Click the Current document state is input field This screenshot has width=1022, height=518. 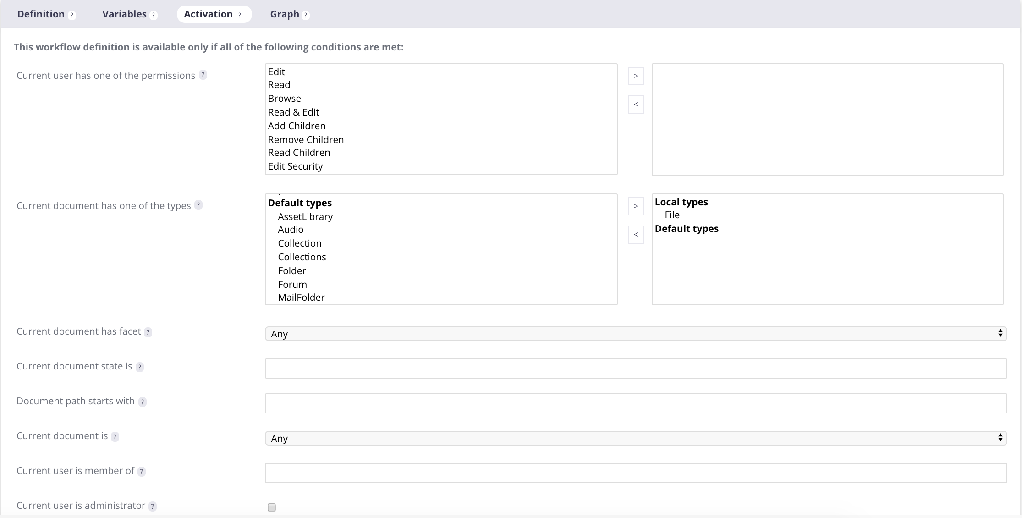tap(636, 368)
